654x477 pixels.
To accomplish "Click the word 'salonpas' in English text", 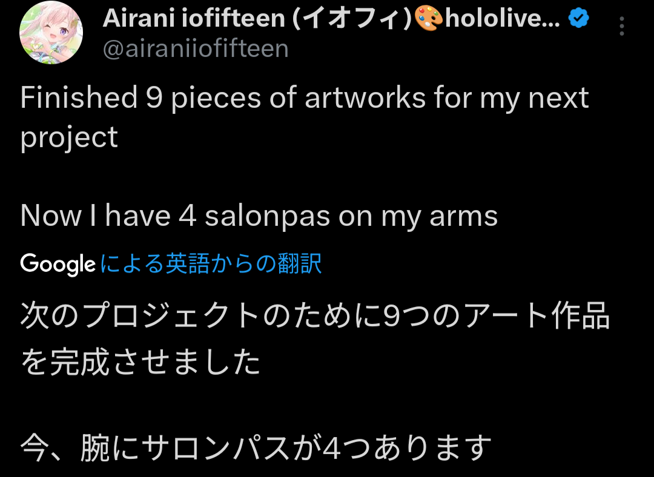I will 268,217.
